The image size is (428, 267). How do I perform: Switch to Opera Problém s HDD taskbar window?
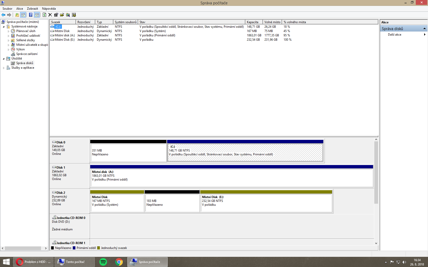34,262
